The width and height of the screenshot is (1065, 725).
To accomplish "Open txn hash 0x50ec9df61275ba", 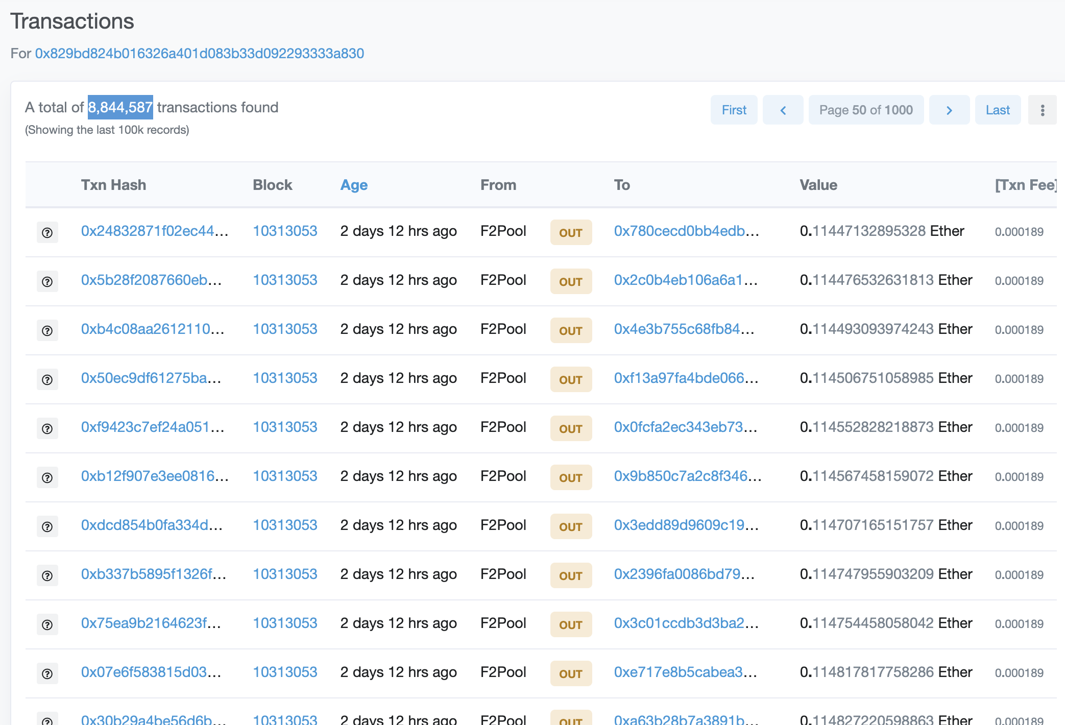I will (x=151, y=378).
